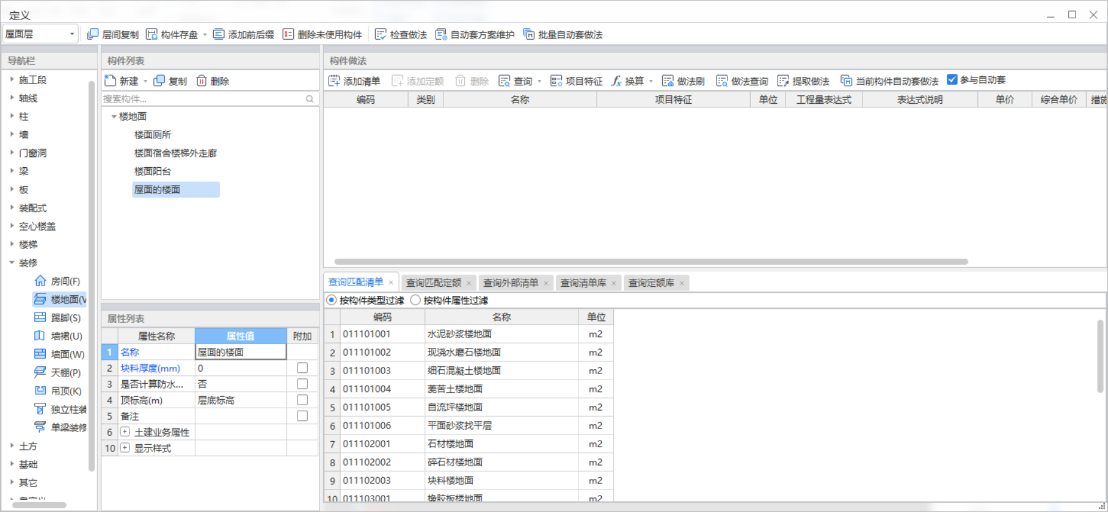Click the 层间复制 toolbar icon
This screenshot has width=1108, height=512.
coord(93,34)
